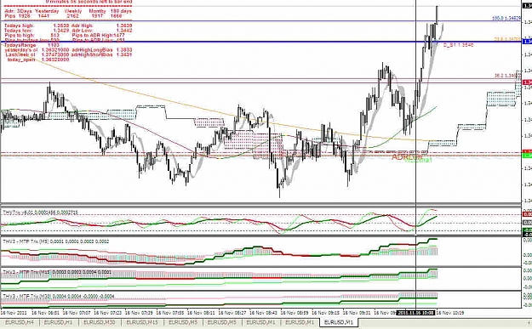
Task: Click the 'today_open' value line
Action: [x=38, y=60]
